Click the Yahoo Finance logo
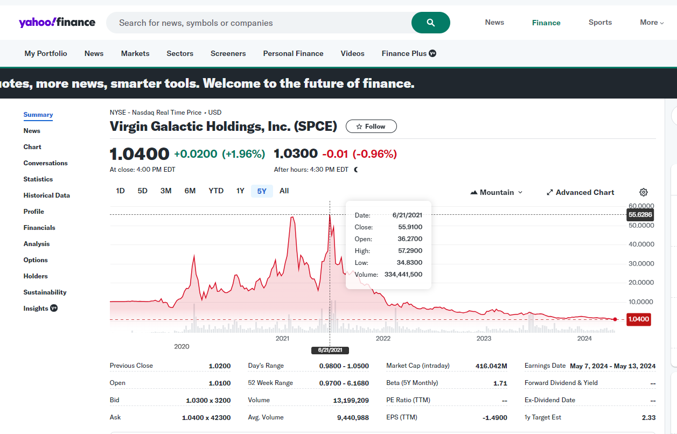 pyautogui.click(x=57, y=23)
